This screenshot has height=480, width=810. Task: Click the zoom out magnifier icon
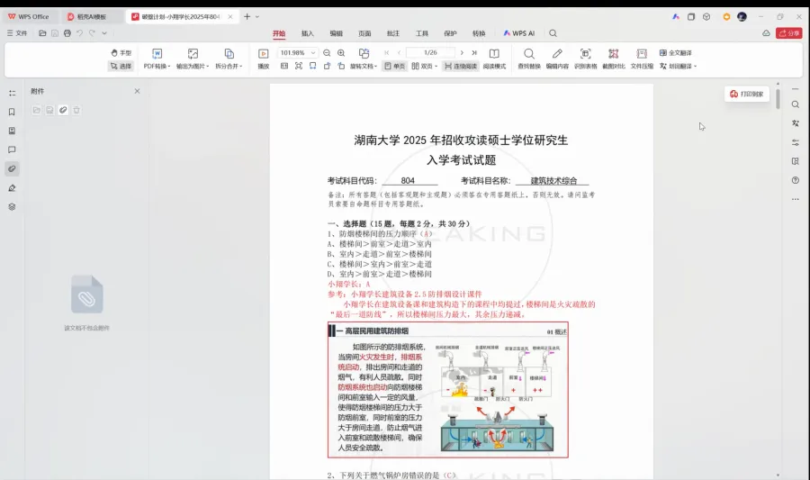[x=327, y=53]
